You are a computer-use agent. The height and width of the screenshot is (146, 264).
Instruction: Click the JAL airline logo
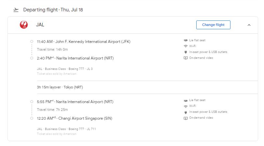(x=24, y=25)
